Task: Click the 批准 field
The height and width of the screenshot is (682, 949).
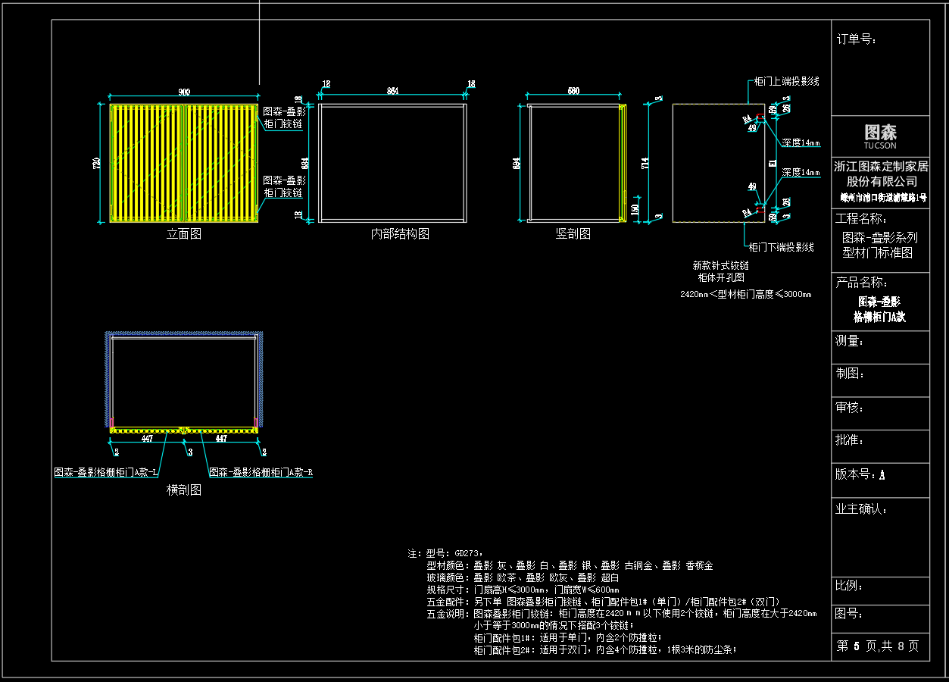Action: (880, 447)
